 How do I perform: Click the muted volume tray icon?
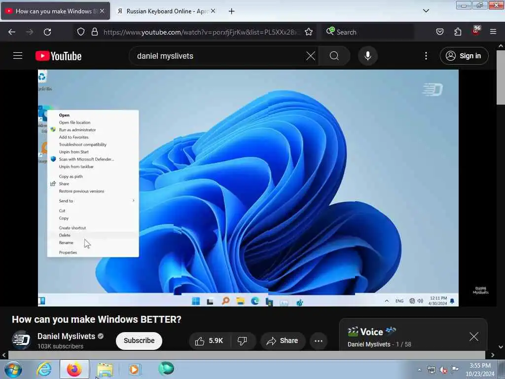[443, 370]
